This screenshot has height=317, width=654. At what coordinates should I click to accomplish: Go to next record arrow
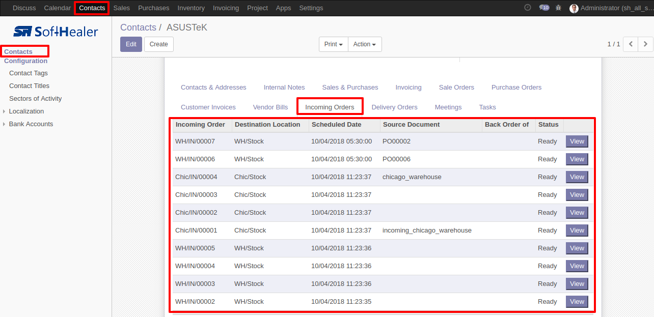point(646,44)
